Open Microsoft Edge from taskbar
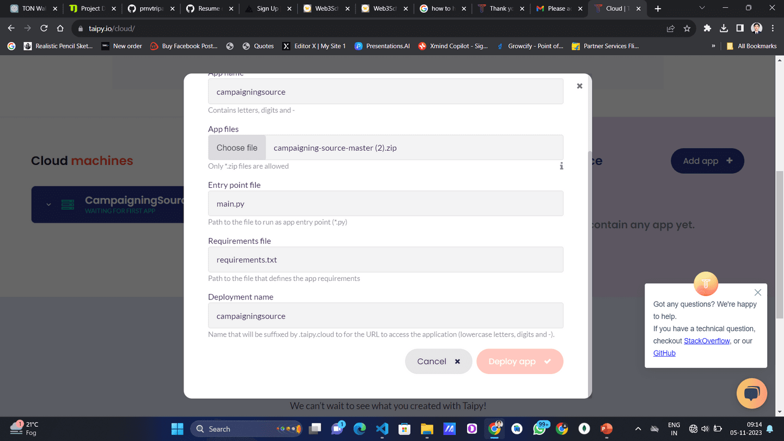 click(359, 429)
